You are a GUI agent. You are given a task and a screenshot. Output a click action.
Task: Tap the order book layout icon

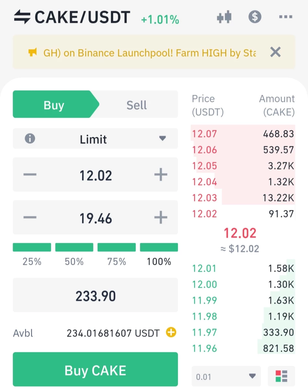point(281,376)
